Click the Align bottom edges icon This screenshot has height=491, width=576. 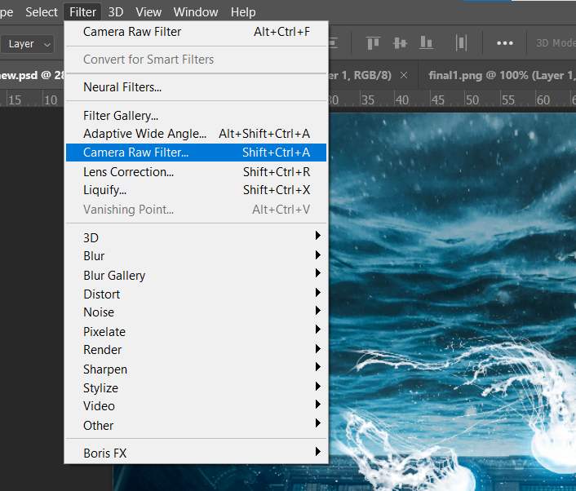click(x=428, y=43)
